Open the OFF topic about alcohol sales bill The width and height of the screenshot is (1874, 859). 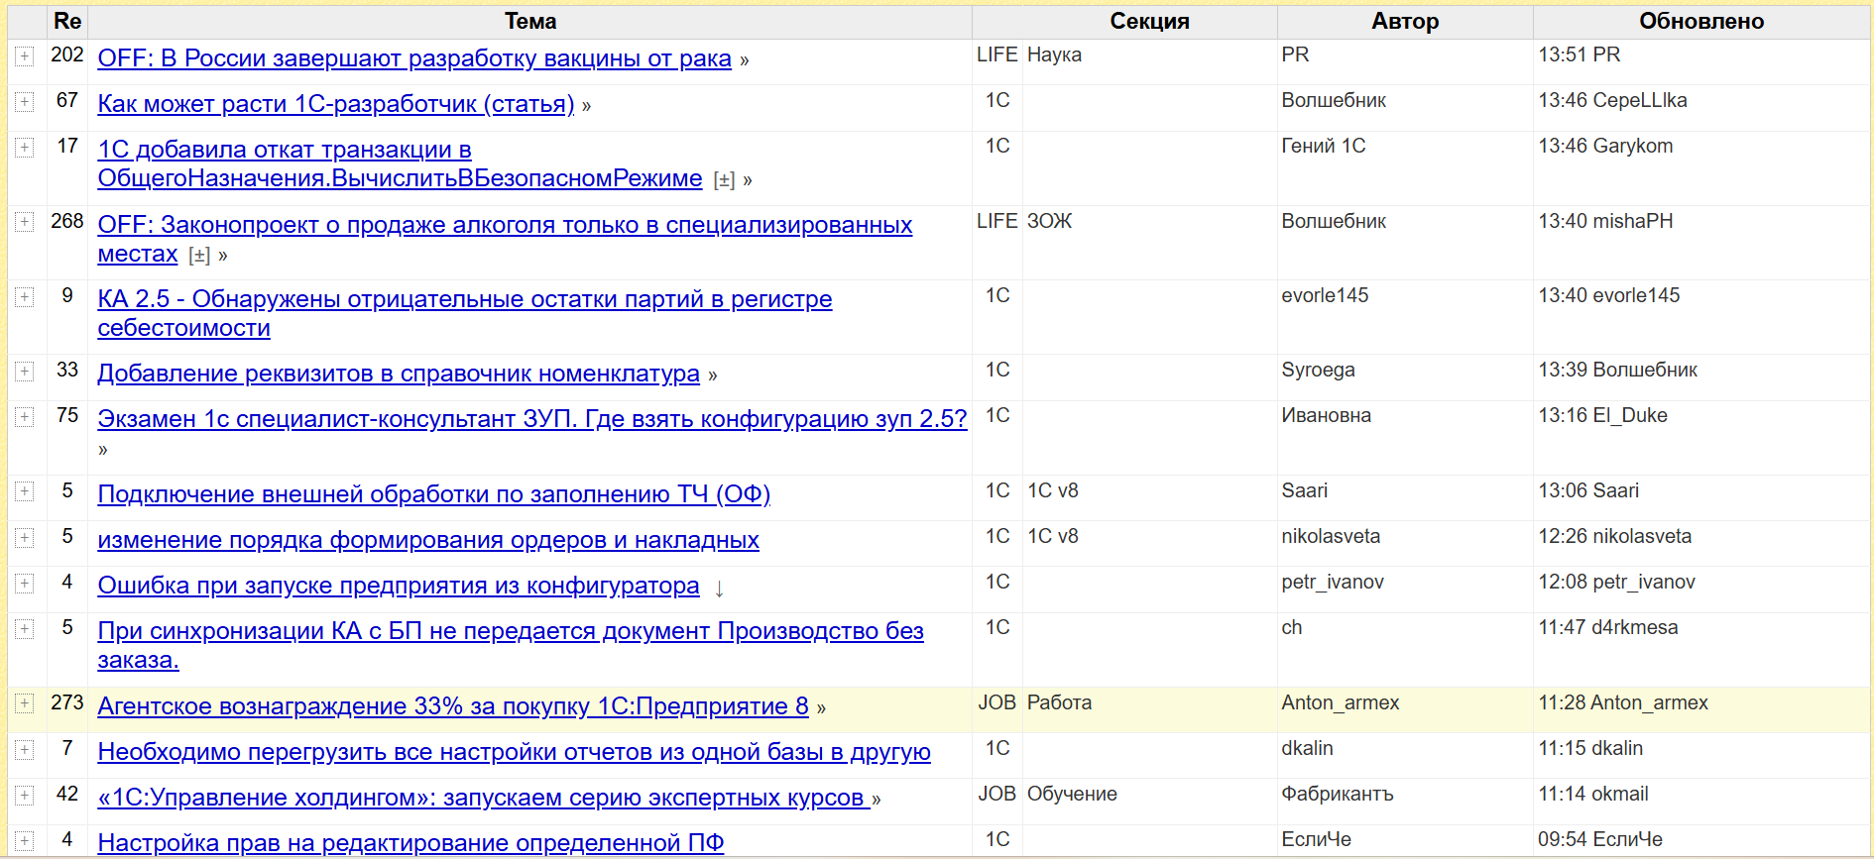[x=505, y=239]
